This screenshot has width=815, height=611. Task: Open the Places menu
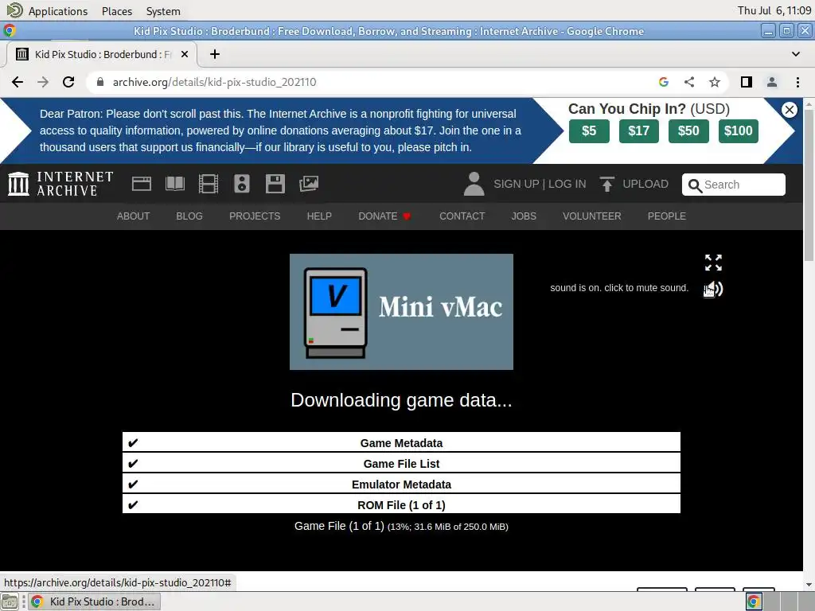point(117,11)
